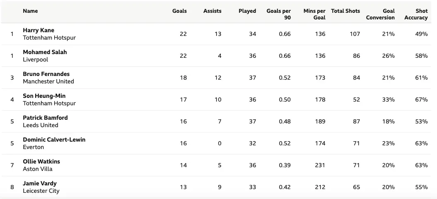Click the Goal Conversion column header

380,14
